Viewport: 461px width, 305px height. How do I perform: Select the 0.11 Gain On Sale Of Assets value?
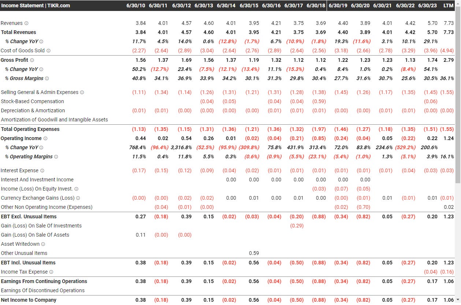[141, 235]
